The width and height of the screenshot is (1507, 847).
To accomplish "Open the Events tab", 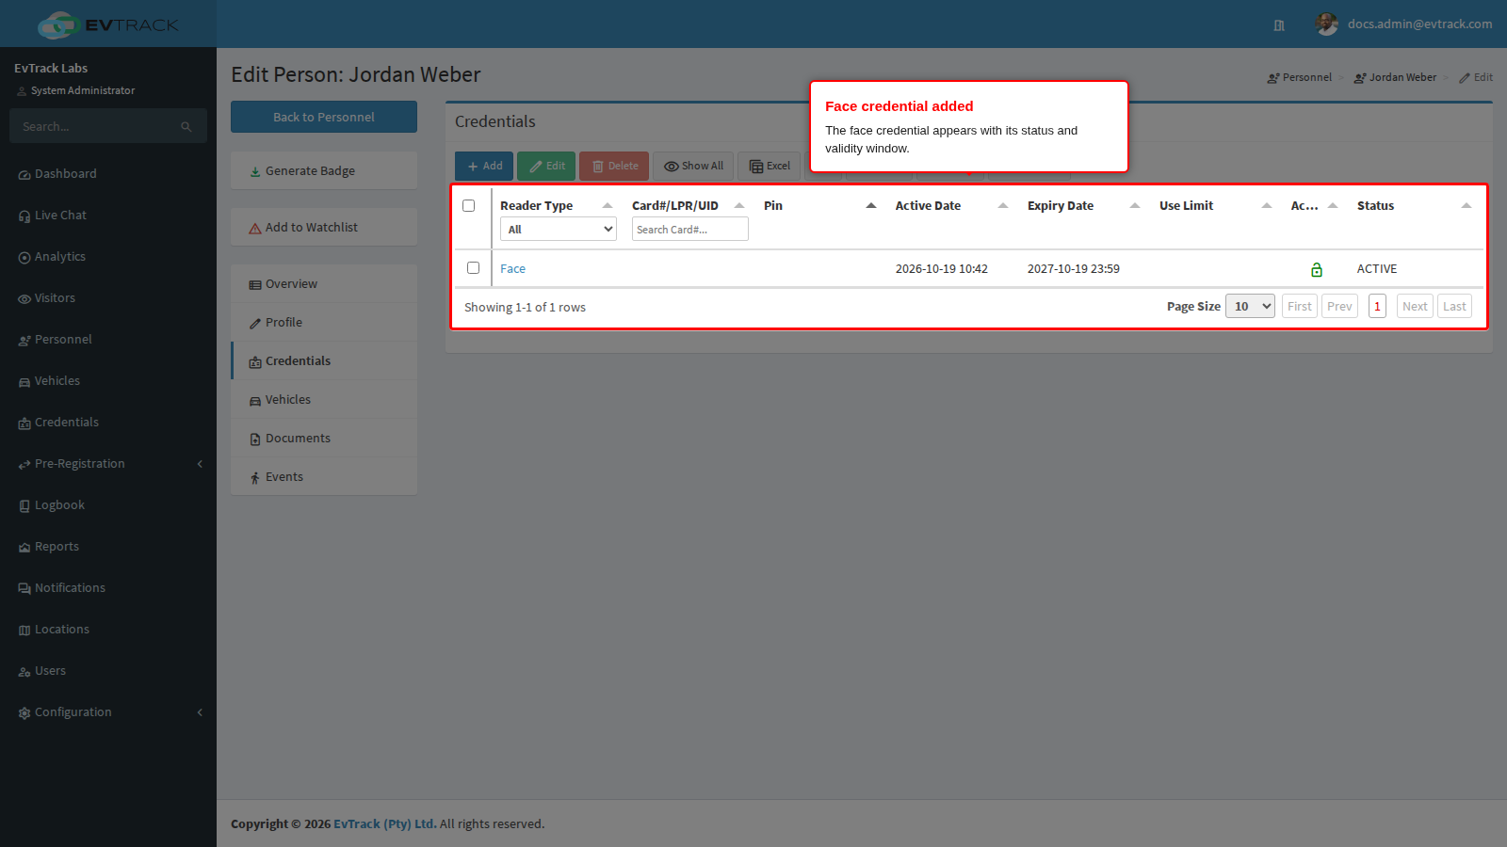I will (324, 477).
